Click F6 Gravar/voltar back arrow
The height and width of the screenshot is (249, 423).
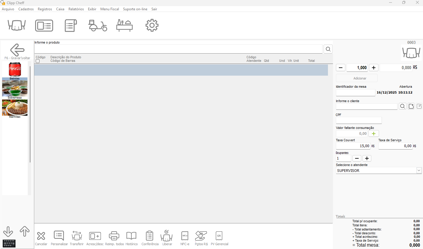[17, 50]
